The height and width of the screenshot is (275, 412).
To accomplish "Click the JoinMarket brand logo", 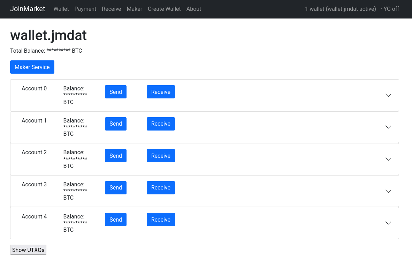I will tap(28, 9).
